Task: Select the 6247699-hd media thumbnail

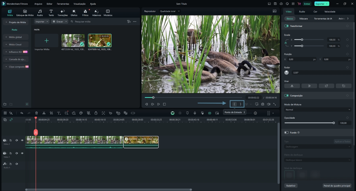Action: (100, 41)
